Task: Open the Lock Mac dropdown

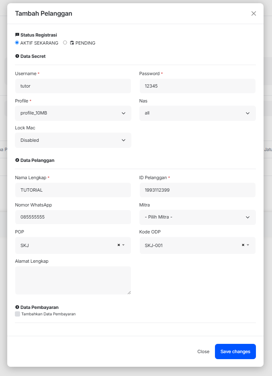Action: coord(73,140)
